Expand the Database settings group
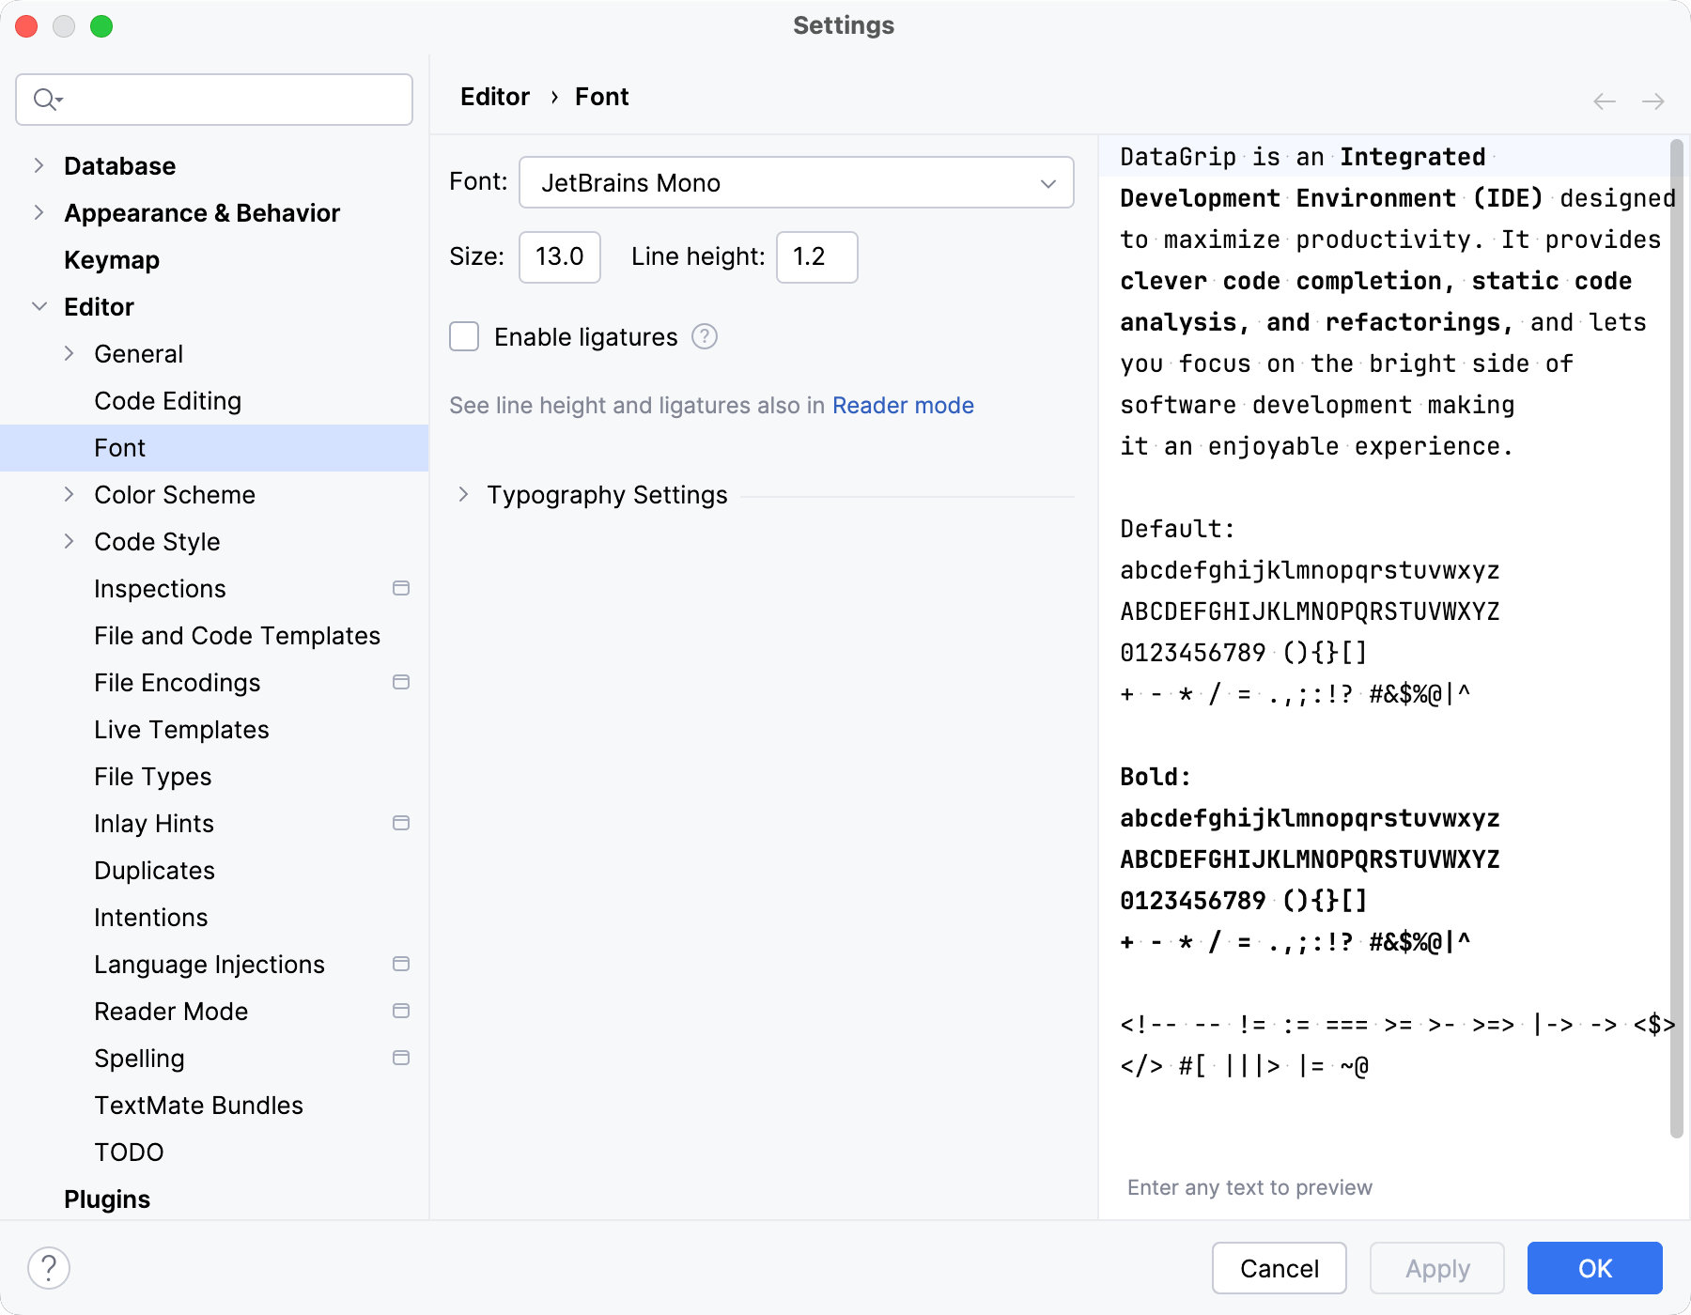The image size is (1691, 1315). pyautogui.click(x=39, y=165)
